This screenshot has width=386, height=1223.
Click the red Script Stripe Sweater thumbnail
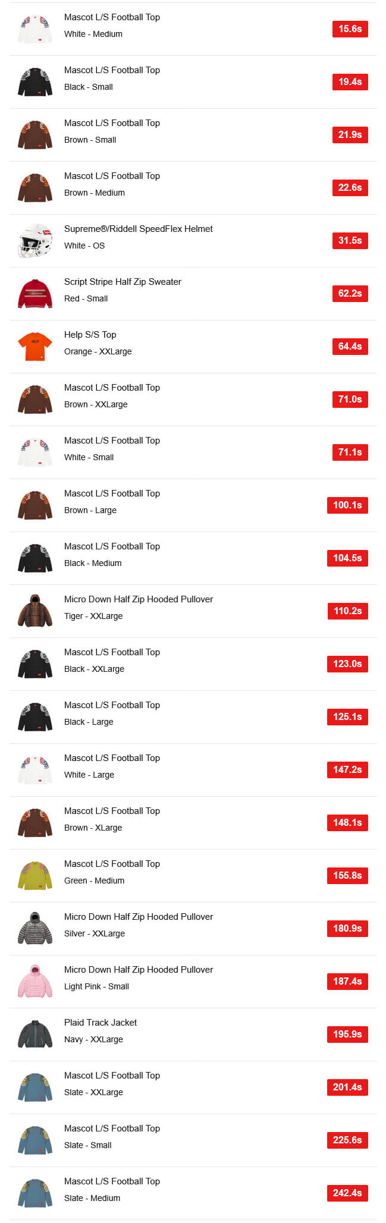point(35,294)
